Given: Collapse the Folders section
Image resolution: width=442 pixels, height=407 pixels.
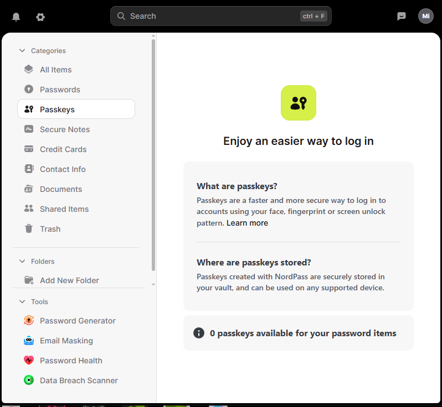Looking at the screenshot, I should pyautogui.click(x=22, y=262).
